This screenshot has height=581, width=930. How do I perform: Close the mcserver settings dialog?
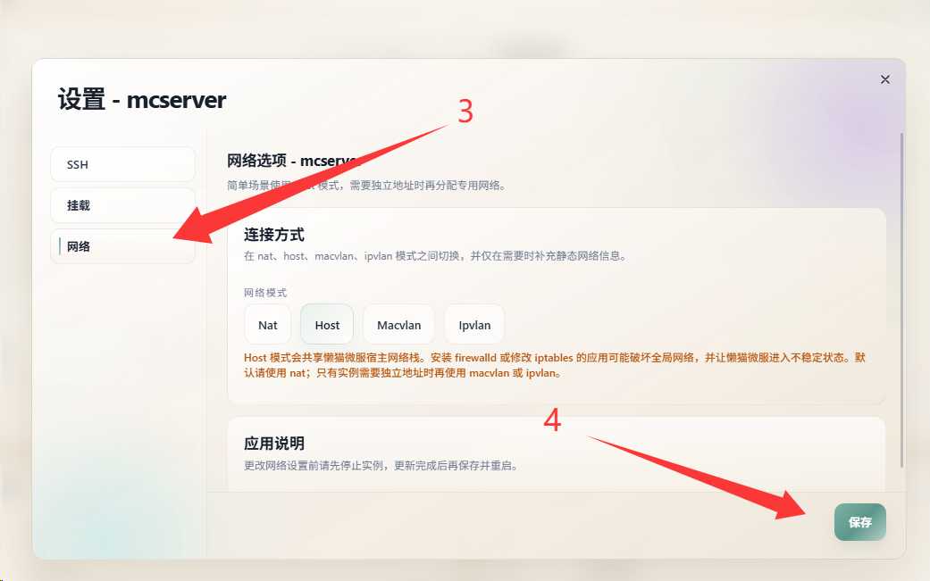point(885,79)
